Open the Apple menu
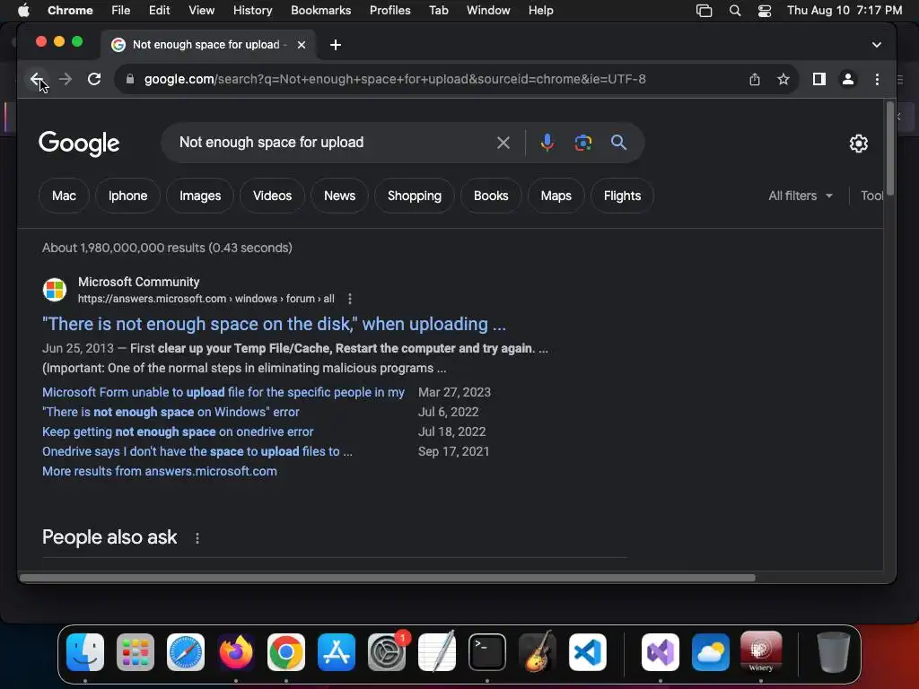Viewport: 919px width, 689px height. point(23,11)
